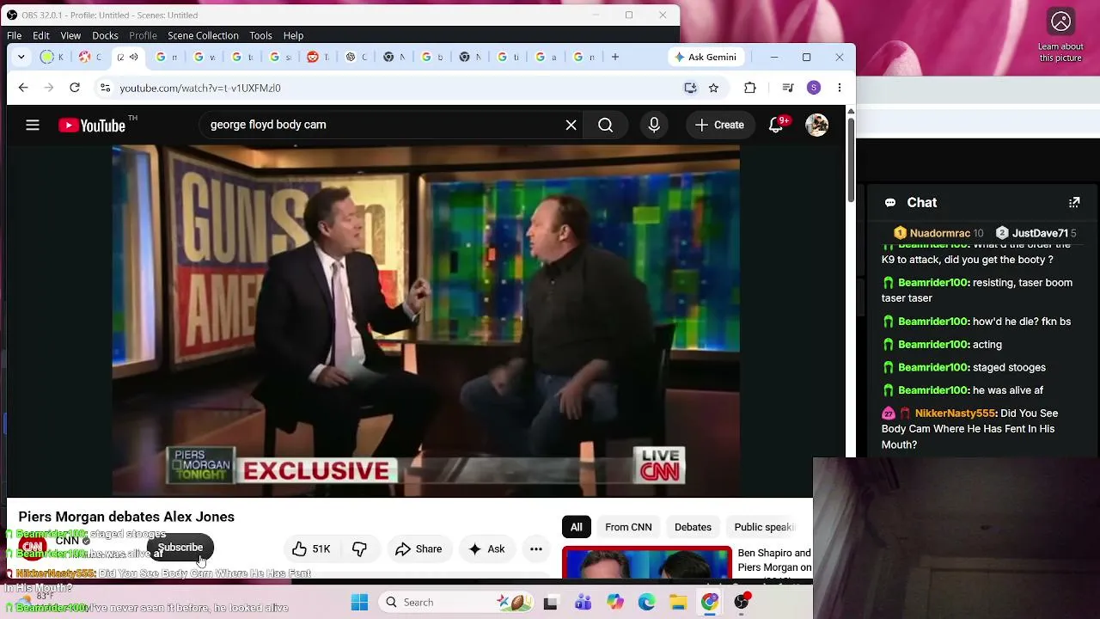This screenshot has height=619, width=1100.
Task: Open the OBS Edit menu
Action: (x=41, y=35)
